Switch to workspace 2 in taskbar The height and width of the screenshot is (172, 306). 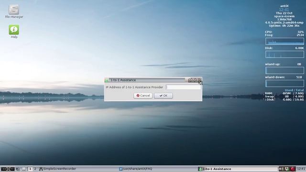pyautogui.click(x=35, y=169)
